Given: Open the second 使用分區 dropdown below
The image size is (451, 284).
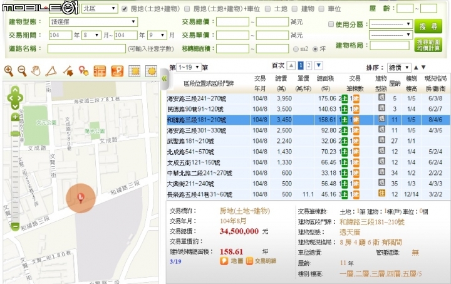Looking at the screenshot, I should pyautogui.click(x=391, y=35).
